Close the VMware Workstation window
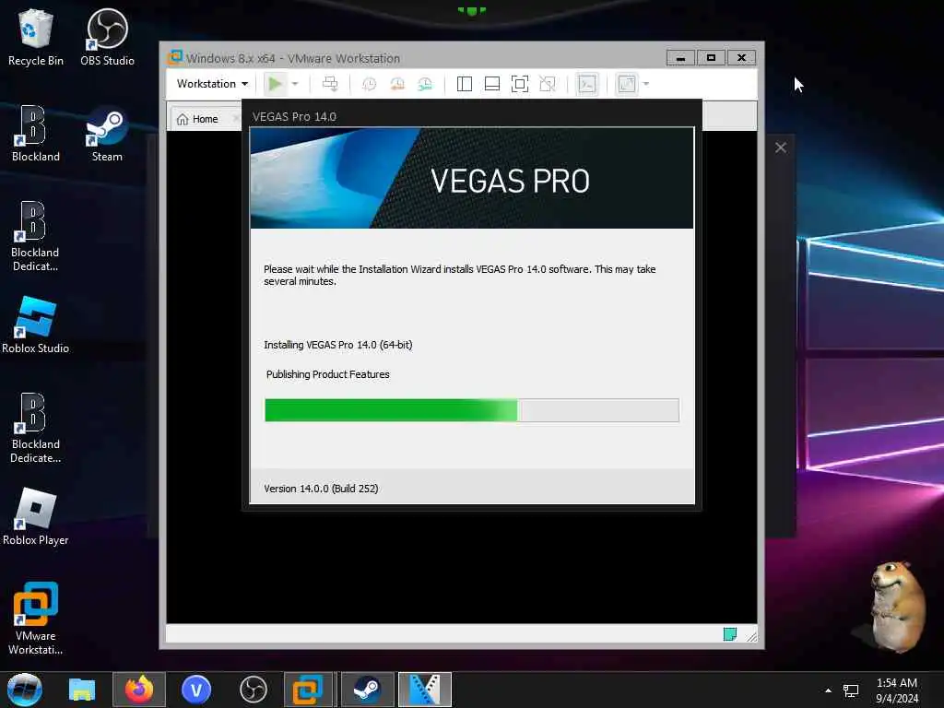The width and height of the screenshot is (944, 708). 741,58
